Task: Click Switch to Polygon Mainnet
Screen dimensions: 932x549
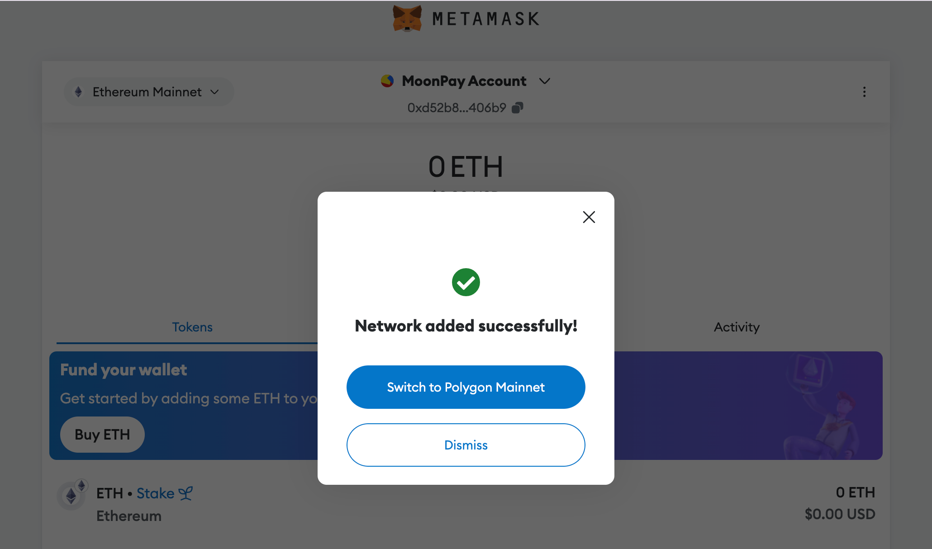Action: pos(466,387)
